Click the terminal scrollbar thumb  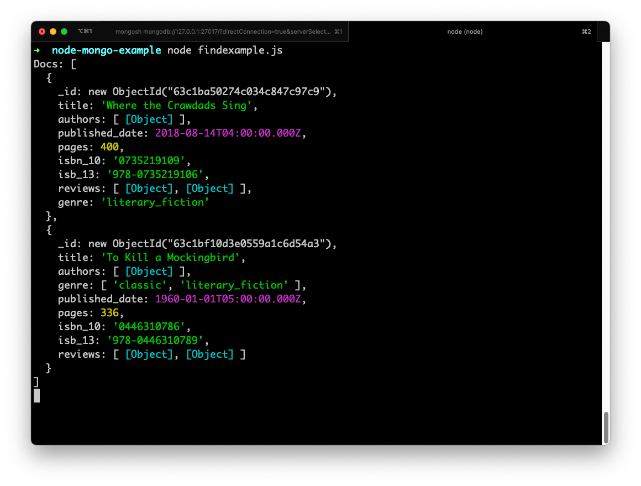pyautogui.click(x=606, y=427)
